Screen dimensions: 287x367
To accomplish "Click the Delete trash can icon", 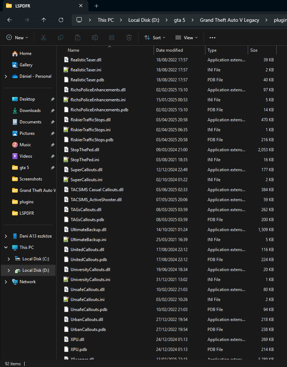I will click(x=129, y=37).
